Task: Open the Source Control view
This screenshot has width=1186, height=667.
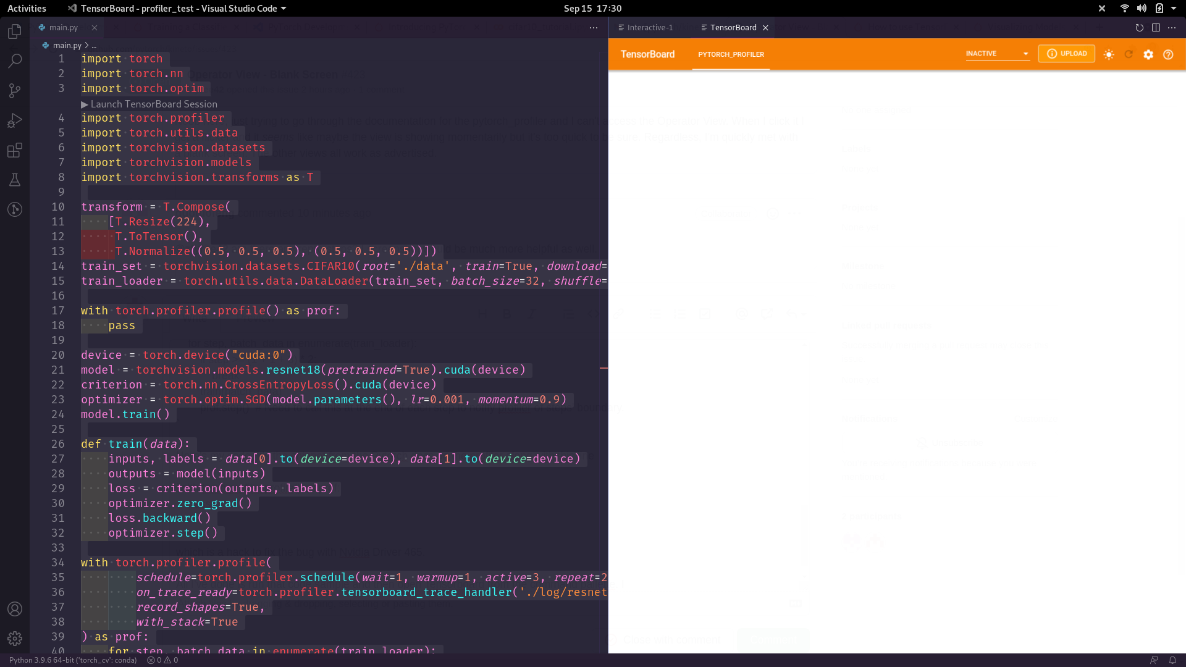Action: coord(15,90)
